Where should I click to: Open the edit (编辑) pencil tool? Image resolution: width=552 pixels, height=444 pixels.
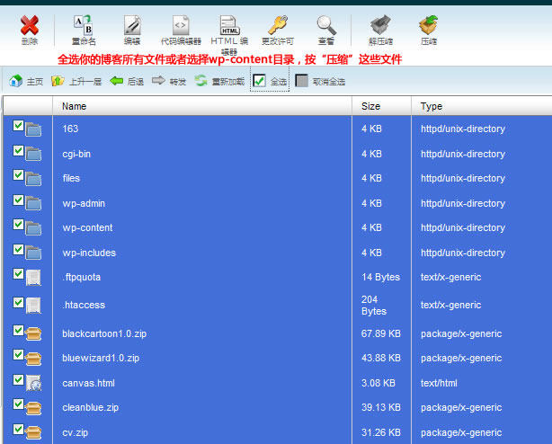[x=132, y=25]
